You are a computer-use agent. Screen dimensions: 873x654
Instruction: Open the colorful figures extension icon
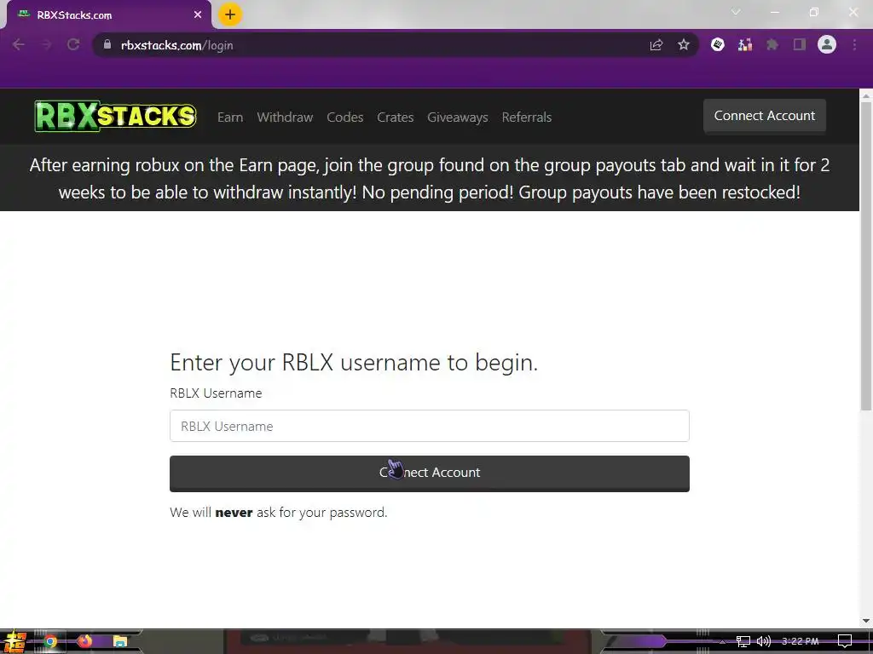point(745,44)
